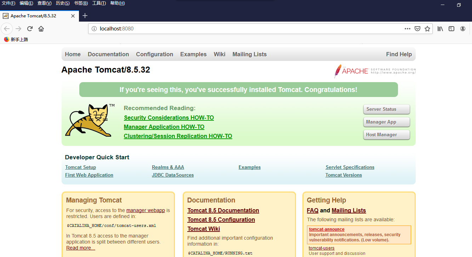Open the Realms & AAA link
472x257 pixels.
point(168,167)
